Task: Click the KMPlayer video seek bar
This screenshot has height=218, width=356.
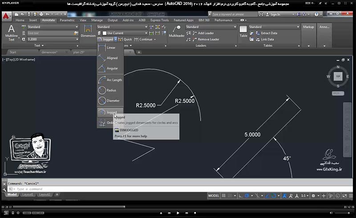Action: (178, 207)
